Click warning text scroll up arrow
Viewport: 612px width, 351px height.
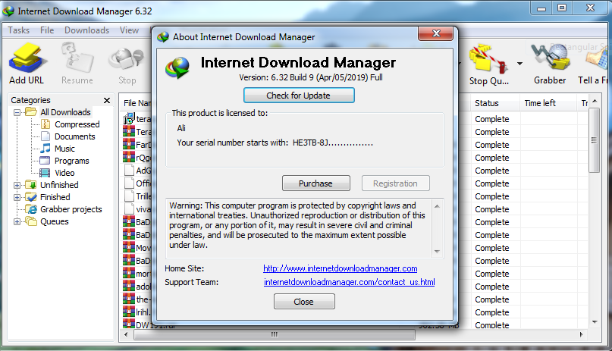437,206
